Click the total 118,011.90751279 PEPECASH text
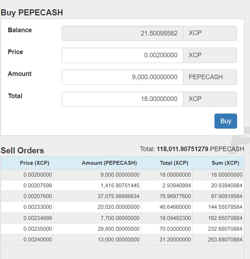Viewport: 250px width, 259px height. (x=192, y=149)
